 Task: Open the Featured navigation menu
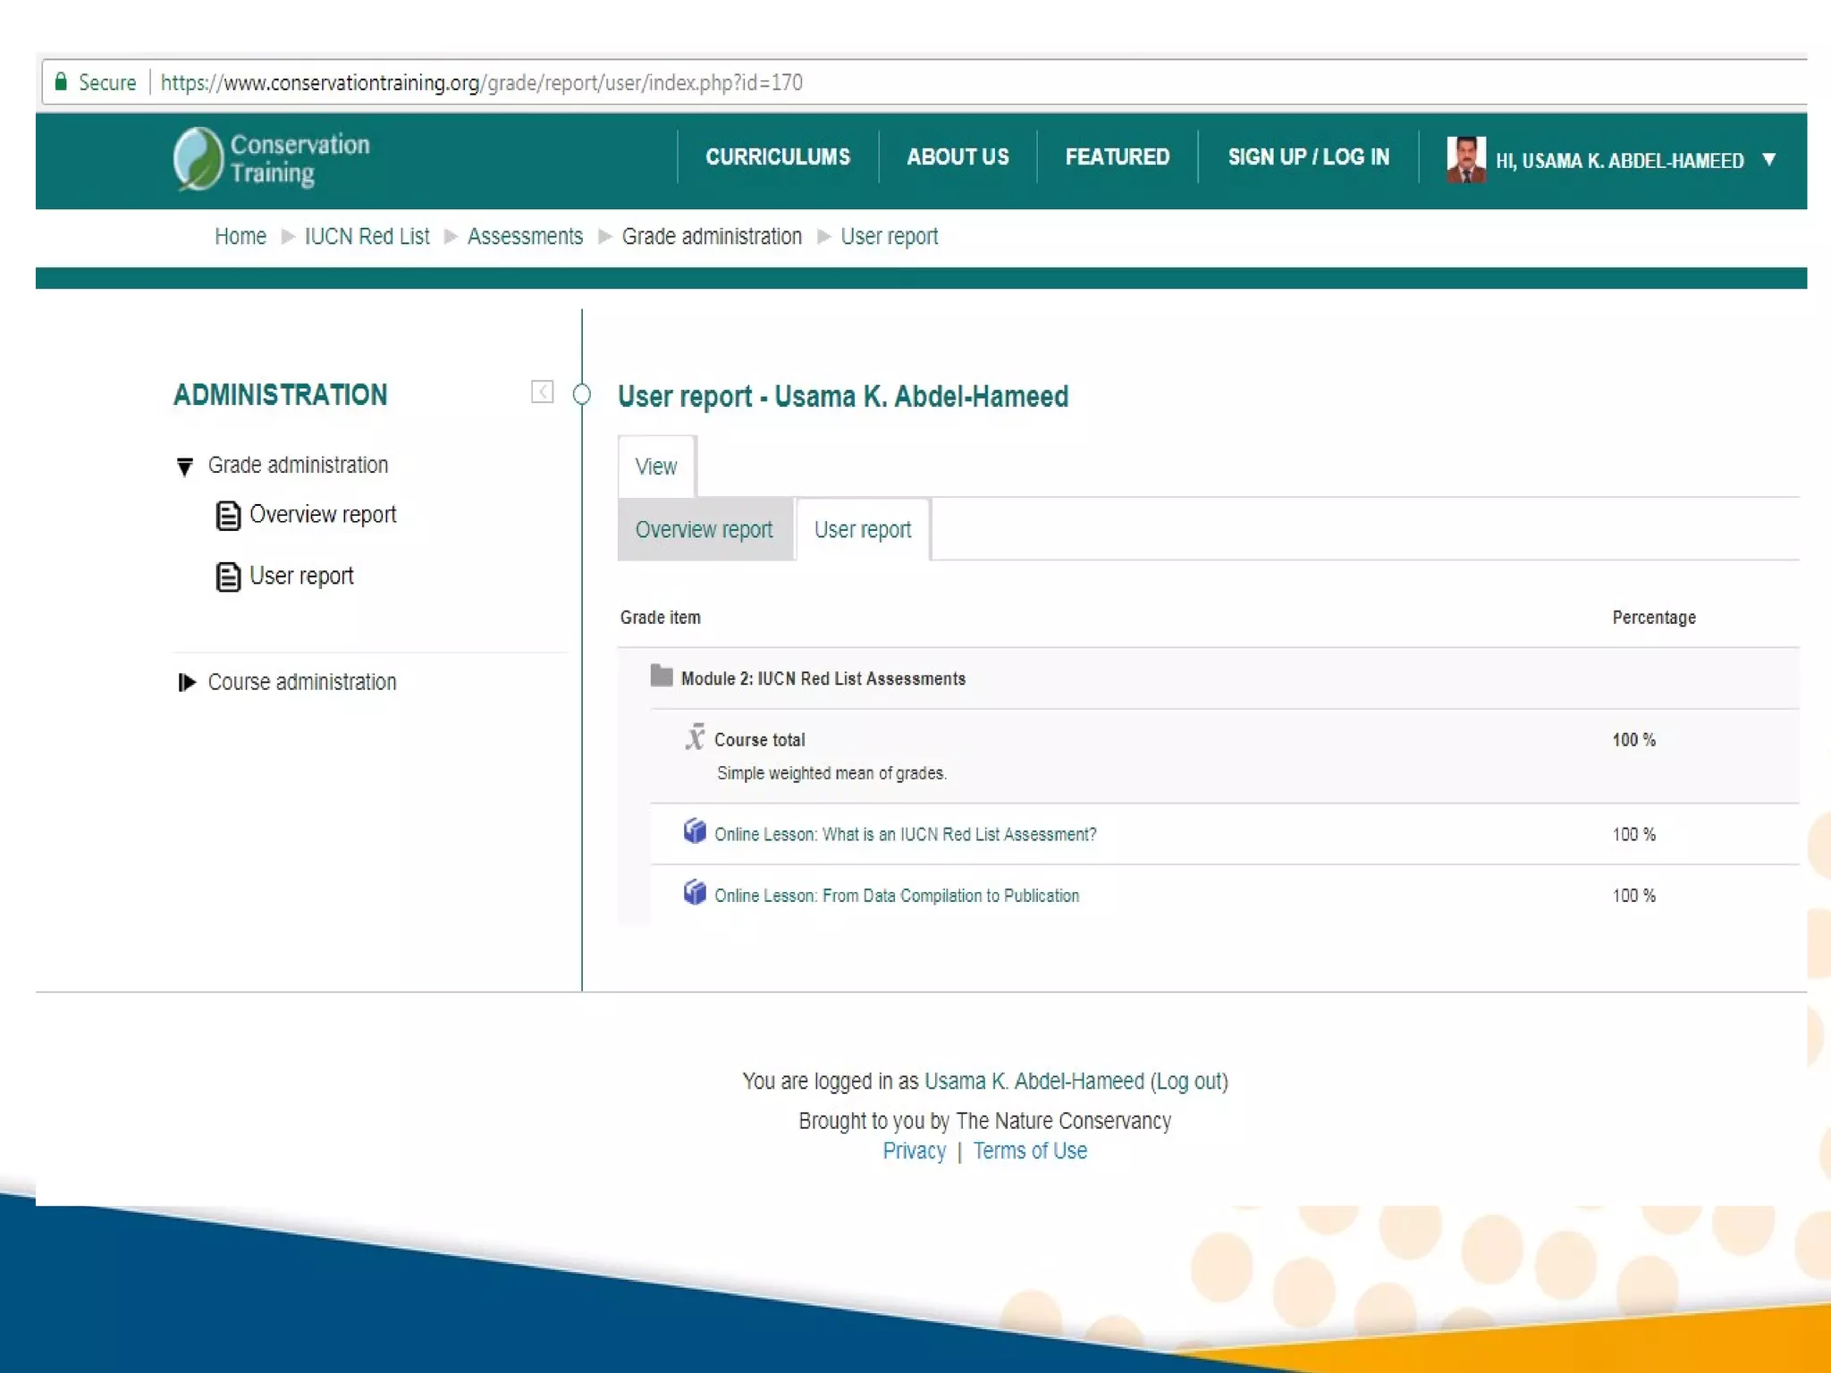[1117, 157]
